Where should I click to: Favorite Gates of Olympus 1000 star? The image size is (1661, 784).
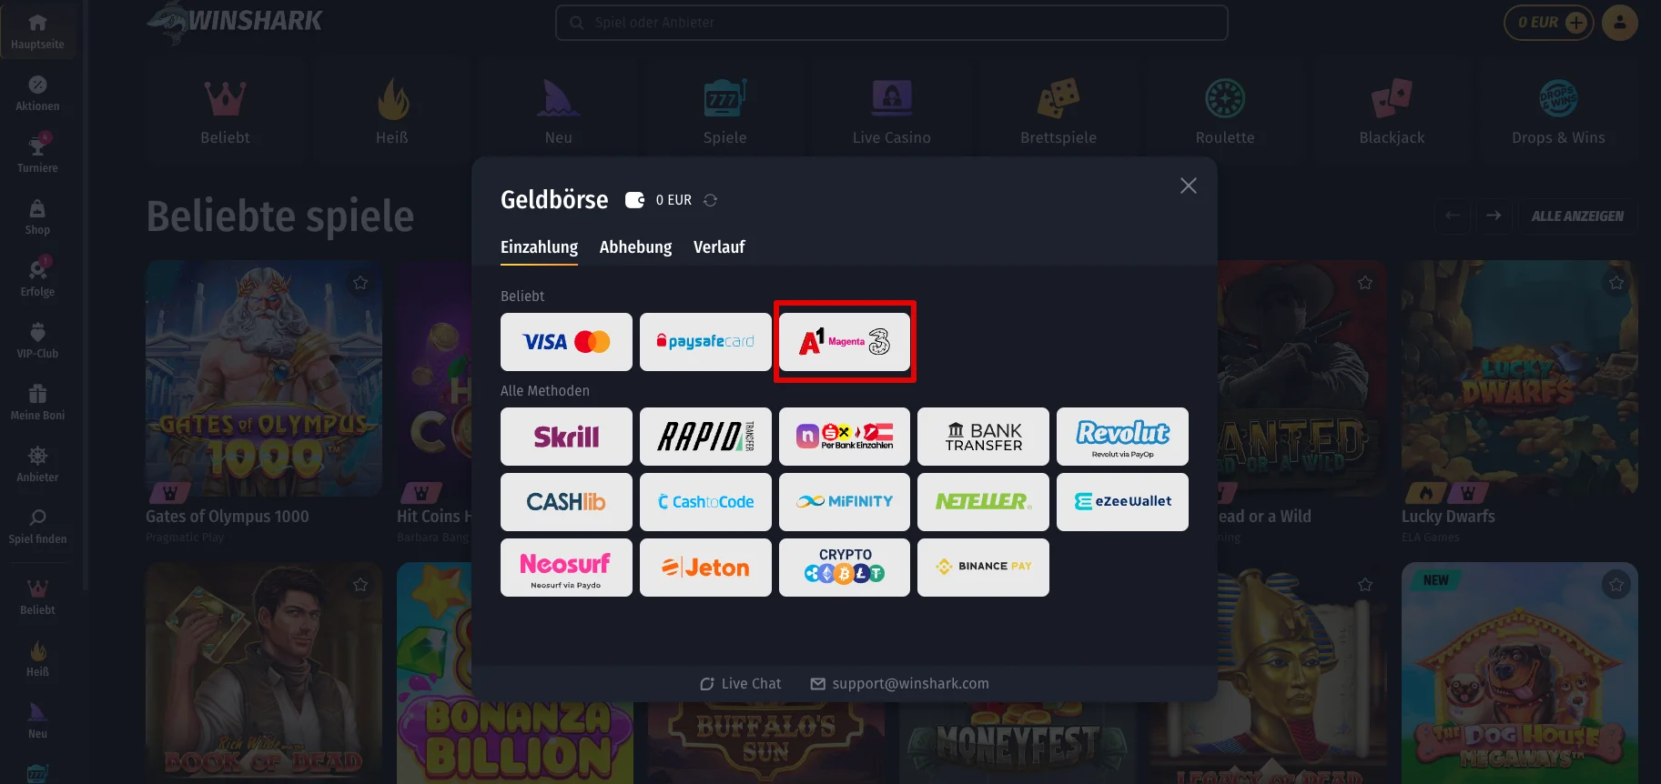click(x=360, y=283)
